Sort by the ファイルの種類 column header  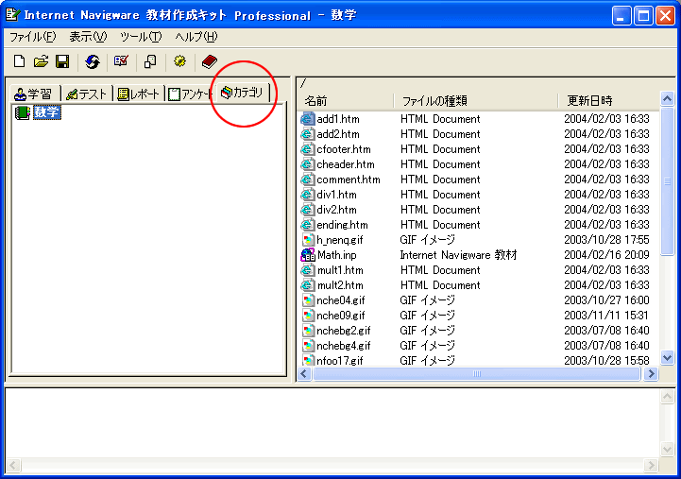tap(476, 101)
